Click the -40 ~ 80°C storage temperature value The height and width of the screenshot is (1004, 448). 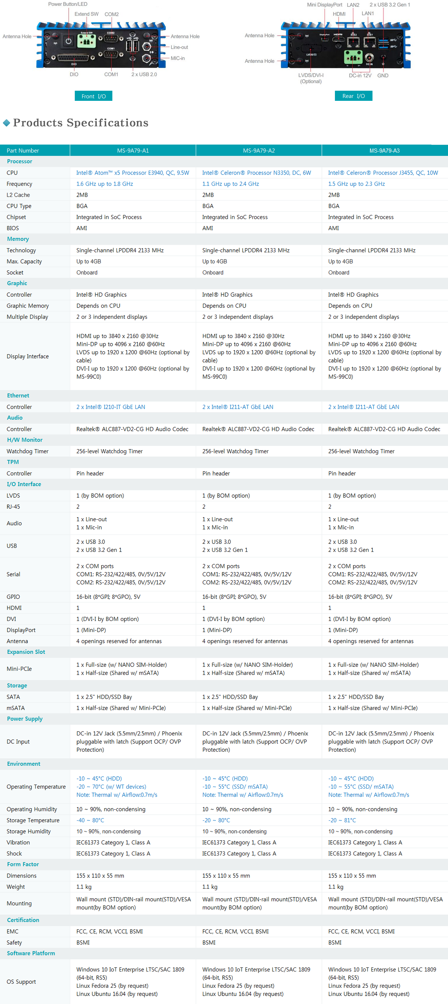90,820
